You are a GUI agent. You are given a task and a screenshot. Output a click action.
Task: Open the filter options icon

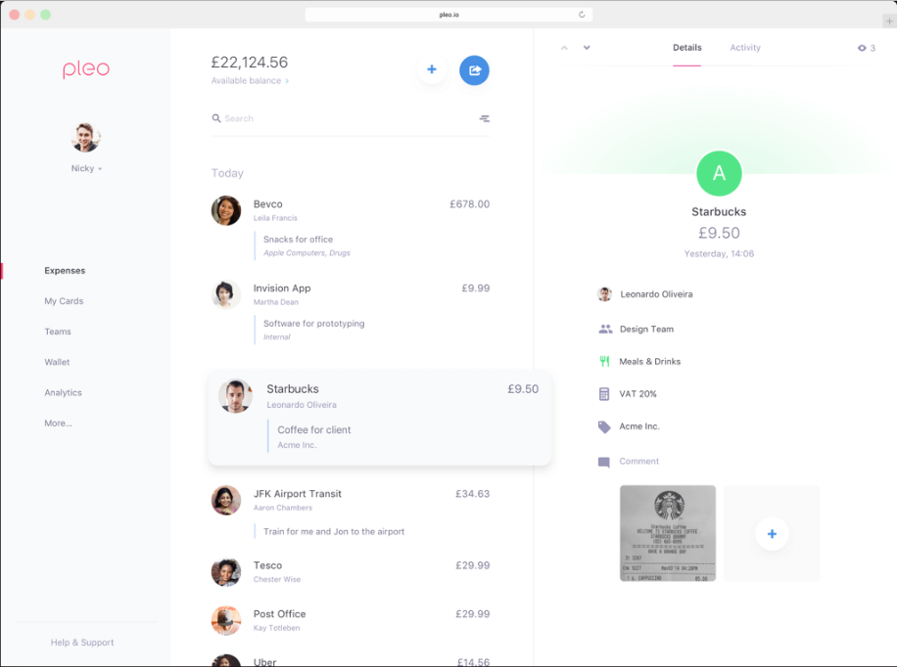coord(485,118)
